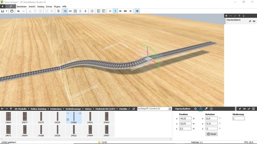This screenshot has width=257, height=144.
Task: Click the print icon in toolbar
Action: [x=12, y=11]
